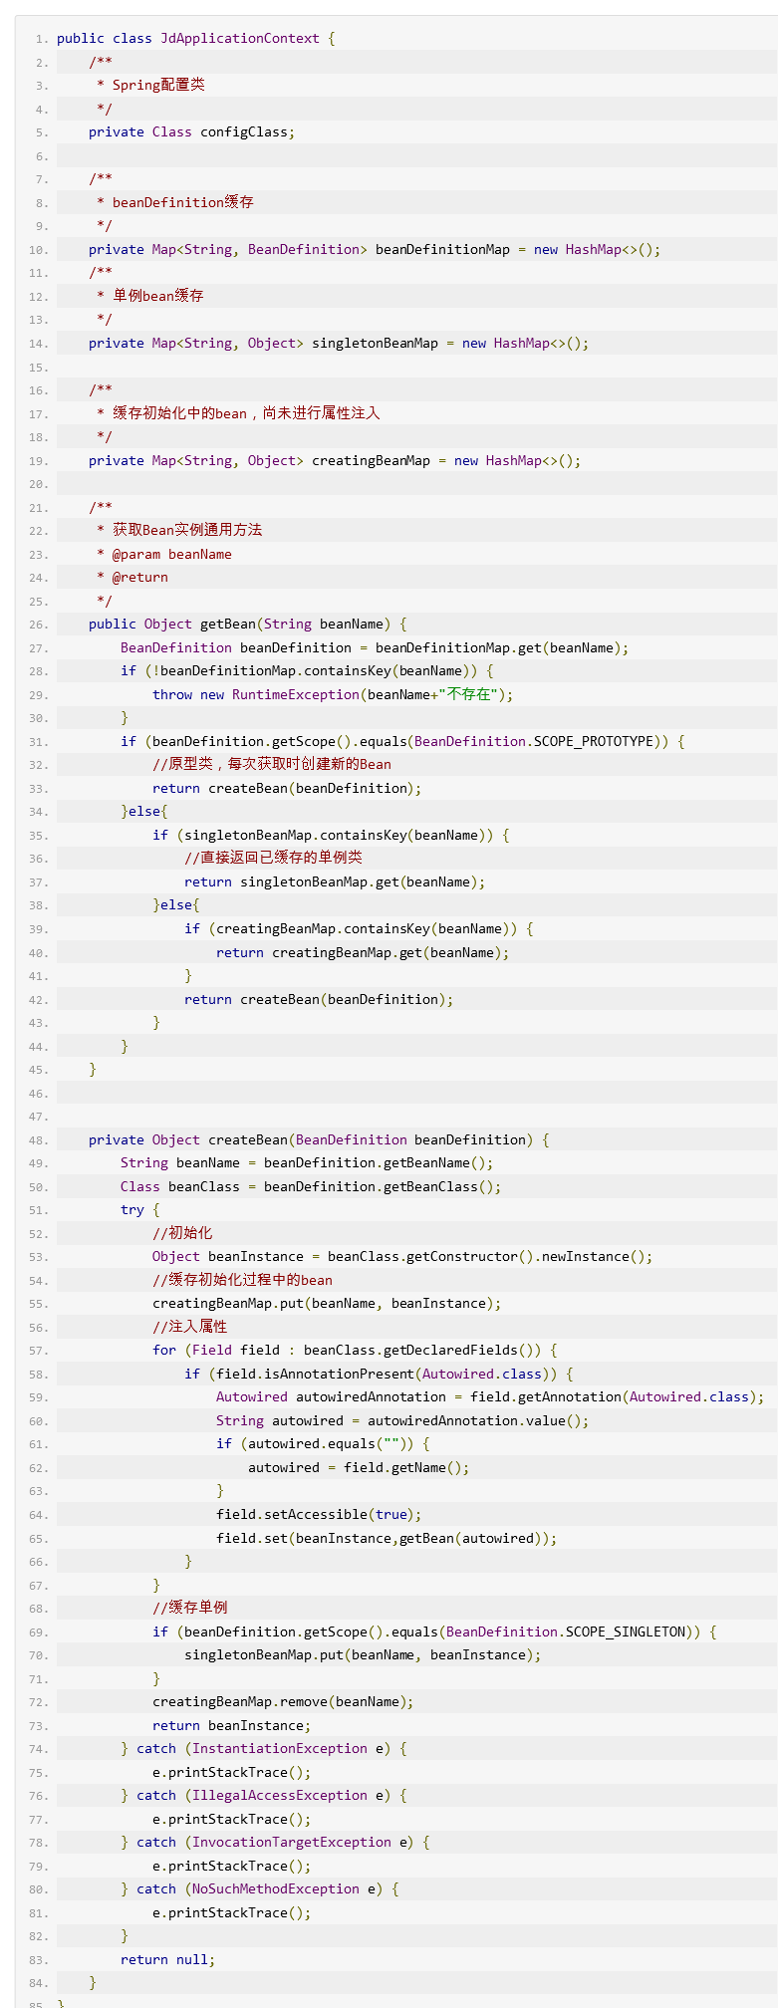Image resolution: width=778 pixels, height=2008 pixels.
Task: Click the InvocationTargetException catch clause
Action: coord(275,1843)
